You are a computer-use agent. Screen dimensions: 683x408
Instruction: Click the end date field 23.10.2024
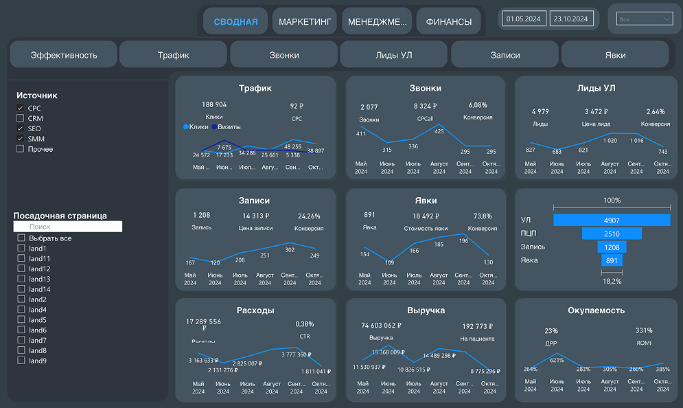pos(570,19)
